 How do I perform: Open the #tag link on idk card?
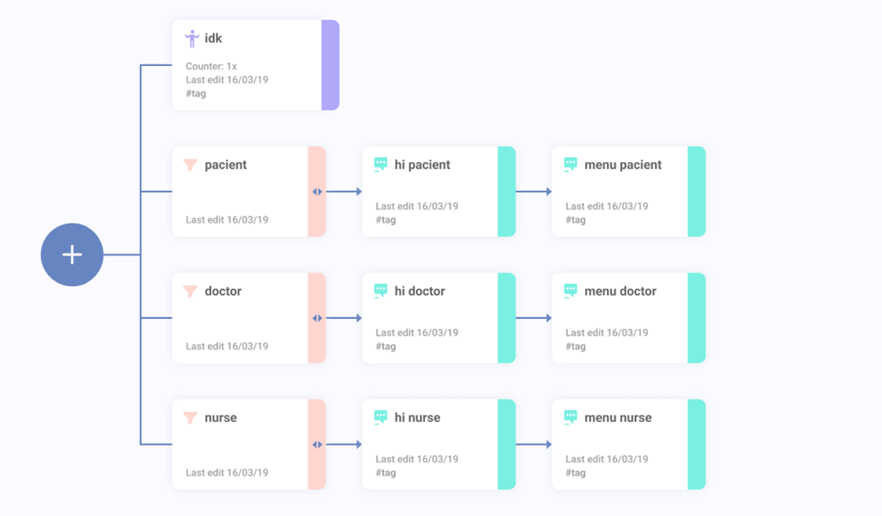[x=196, y=93]
